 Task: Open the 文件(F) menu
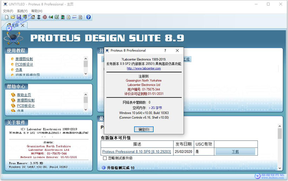(8, 11)
